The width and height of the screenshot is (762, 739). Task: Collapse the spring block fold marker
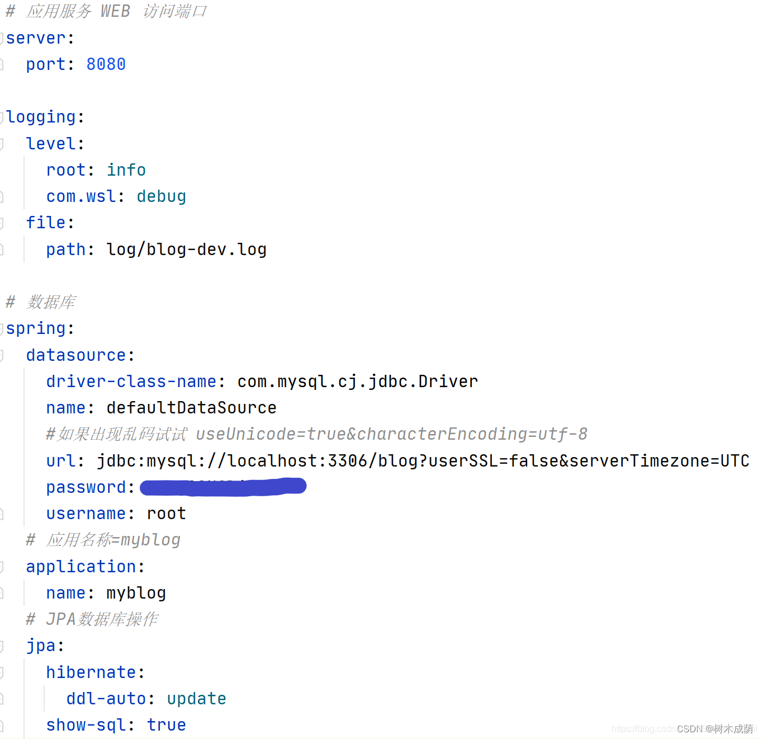(2, 328)
